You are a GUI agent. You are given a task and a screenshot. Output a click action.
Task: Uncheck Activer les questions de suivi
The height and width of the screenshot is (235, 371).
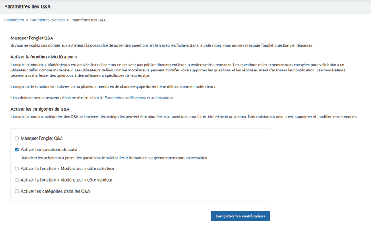click(x=17, y=150)
